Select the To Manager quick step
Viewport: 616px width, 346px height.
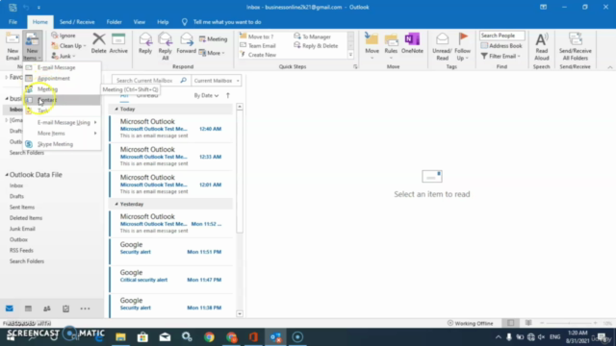tap(312, 37)
